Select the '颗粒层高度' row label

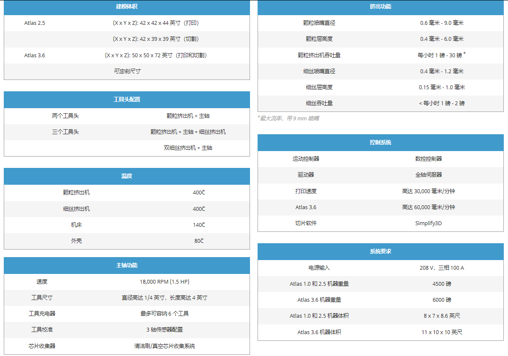tap(319, 39)
